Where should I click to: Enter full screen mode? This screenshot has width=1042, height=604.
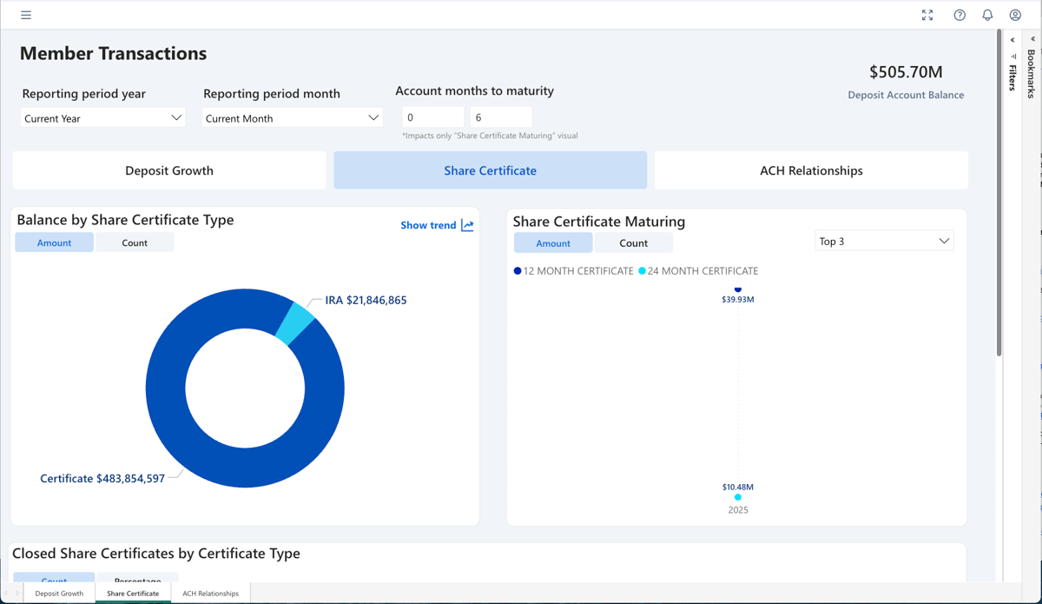click(x=927, y=15)
